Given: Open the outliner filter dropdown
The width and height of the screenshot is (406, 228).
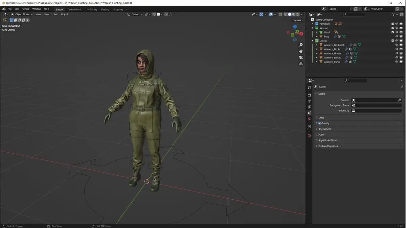Looking at the screenshot, I should [x=394, y=15].
